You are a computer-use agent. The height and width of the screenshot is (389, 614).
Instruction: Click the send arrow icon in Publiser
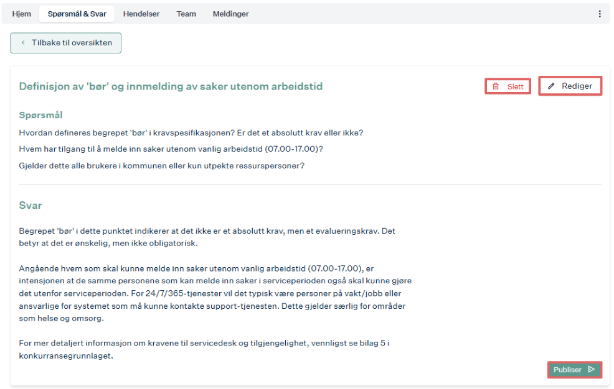[592, 370]
